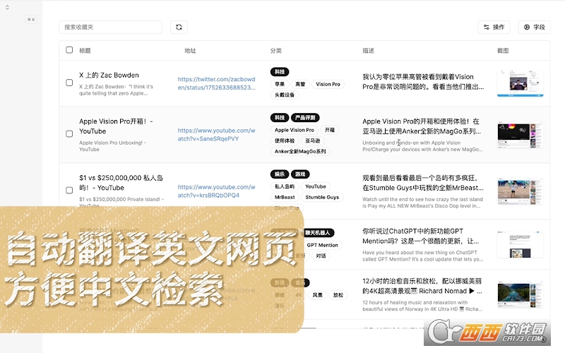Select the Stumble Guys tag

point(322,197)
